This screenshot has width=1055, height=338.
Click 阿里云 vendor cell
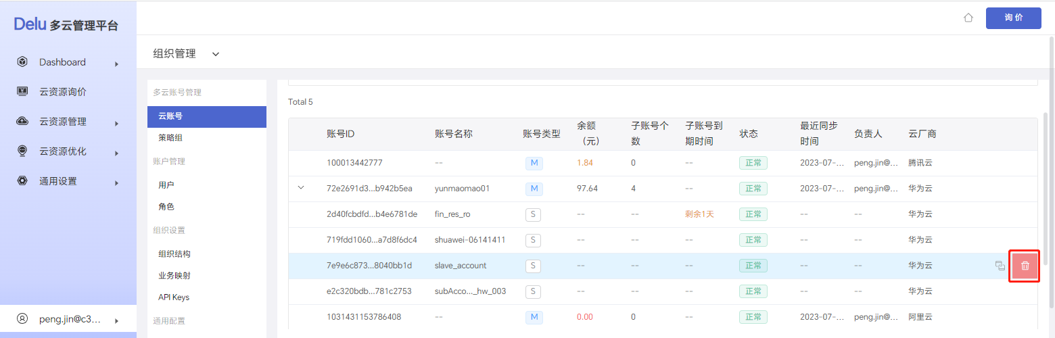click(920, 317)
